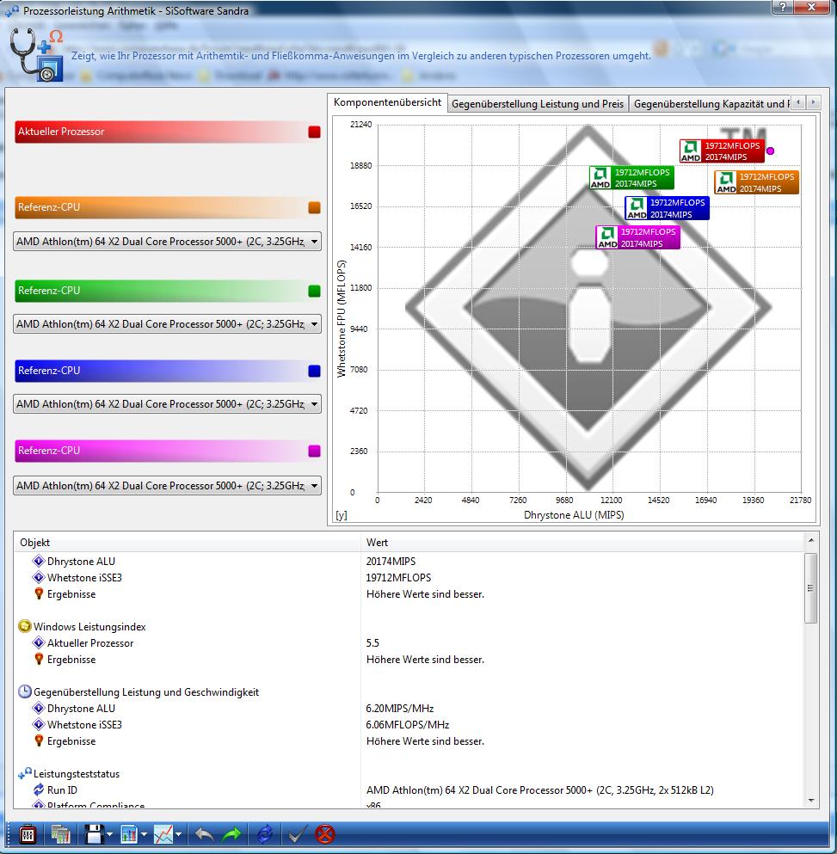Select the Run ID row

(409, 789)
